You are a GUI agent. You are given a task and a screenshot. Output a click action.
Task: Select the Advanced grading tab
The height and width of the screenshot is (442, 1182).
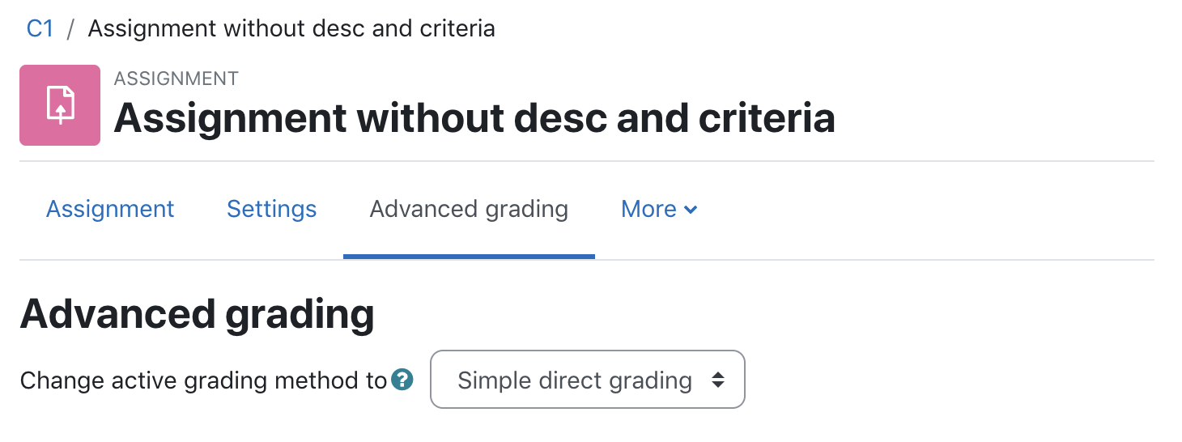pyautogui.click(x=469, y=209)
